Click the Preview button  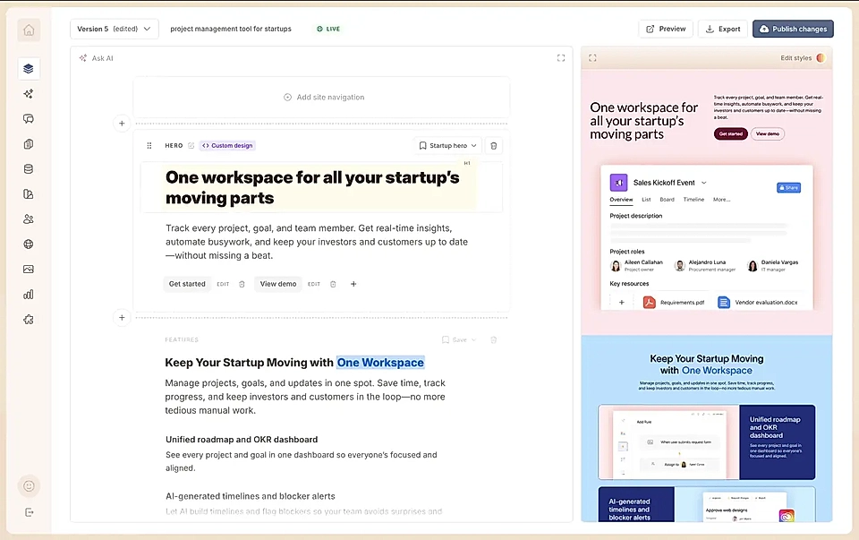tap(666, 29)
